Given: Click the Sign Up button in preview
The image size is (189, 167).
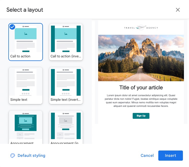Looking at the screenshot, I should pyautogui.click(x=141, y=116).
